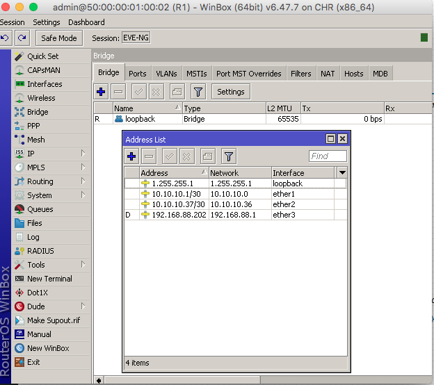Click filter funnel in Address List
The image size is (434, 385).
point(229,156)
